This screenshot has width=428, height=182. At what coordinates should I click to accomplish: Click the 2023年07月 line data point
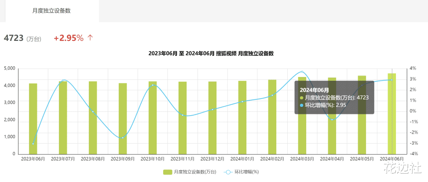(x=63, y=80)
